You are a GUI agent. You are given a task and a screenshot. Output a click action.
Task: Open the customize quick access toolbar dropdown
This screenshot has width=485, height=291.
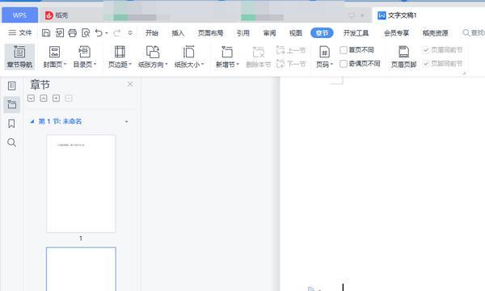(130, 33)
